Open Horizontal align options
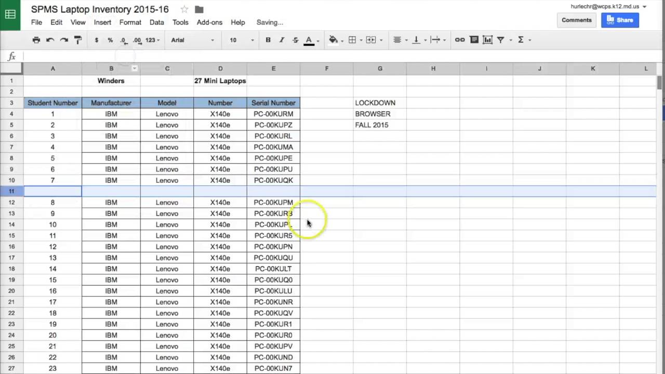The height and width of the screenshot is (374, 665). pyautogui.click(x=399, y=40)
